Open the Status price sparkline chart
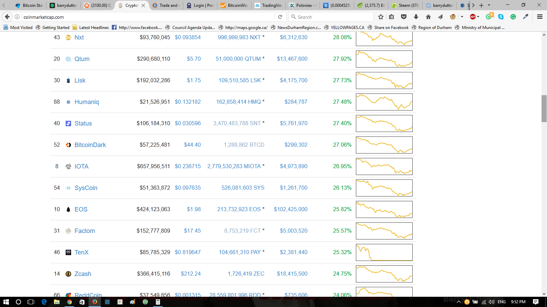 coord(384,123)
